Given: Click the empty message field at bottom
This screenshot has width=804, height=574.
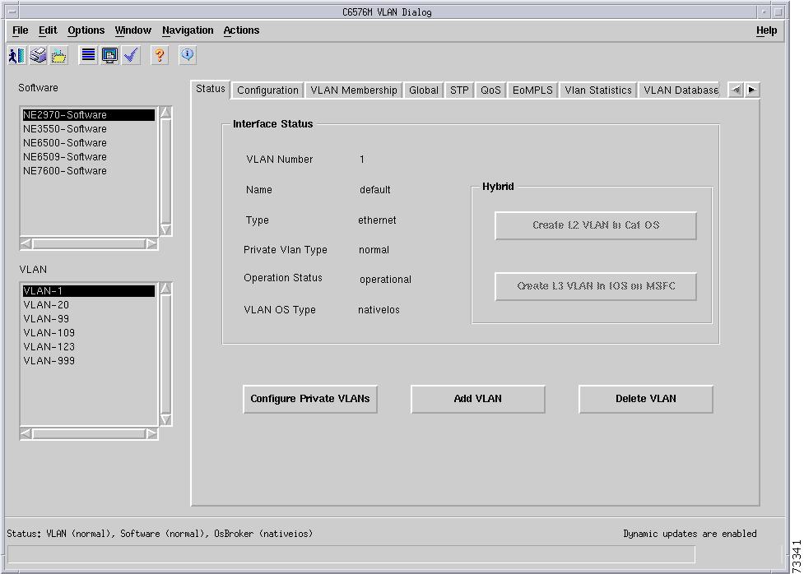Looking at the screenshot, I should click(x=351, y=554).
